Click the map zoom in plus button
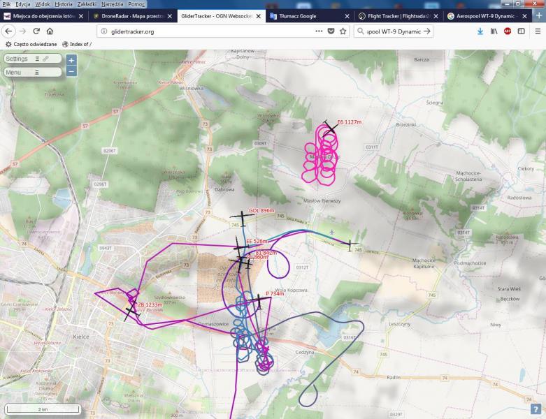 pyautogui.click(x=71, y=59)
